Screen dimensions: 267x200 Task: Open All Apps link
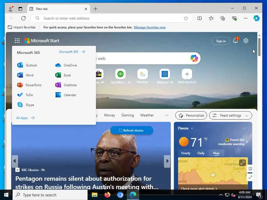pos(25,118)
